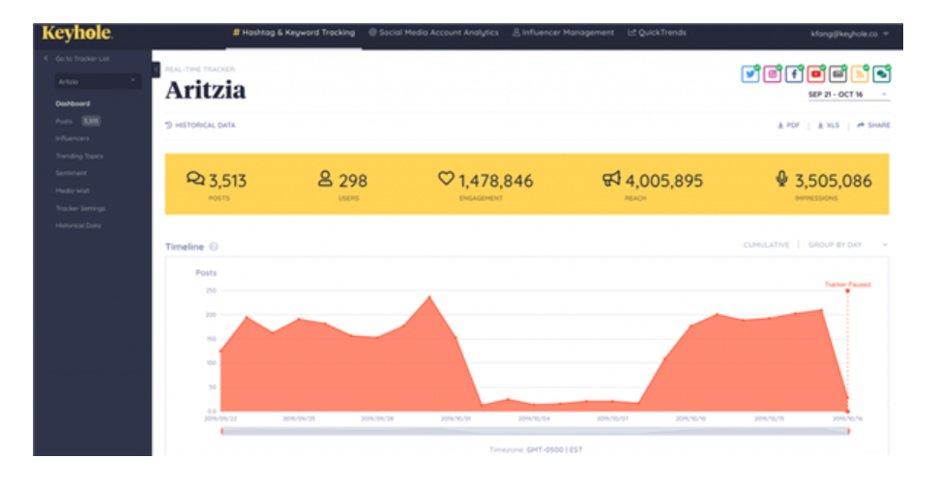940x487 pixels.
Task: Click the 1,478,846 engagement value
Action: 496,181
